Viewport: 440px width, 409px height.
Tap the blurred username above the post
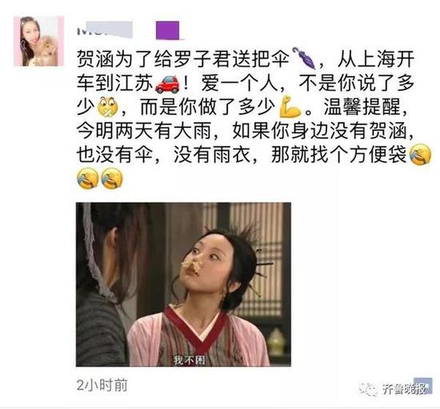pos(105,30)
